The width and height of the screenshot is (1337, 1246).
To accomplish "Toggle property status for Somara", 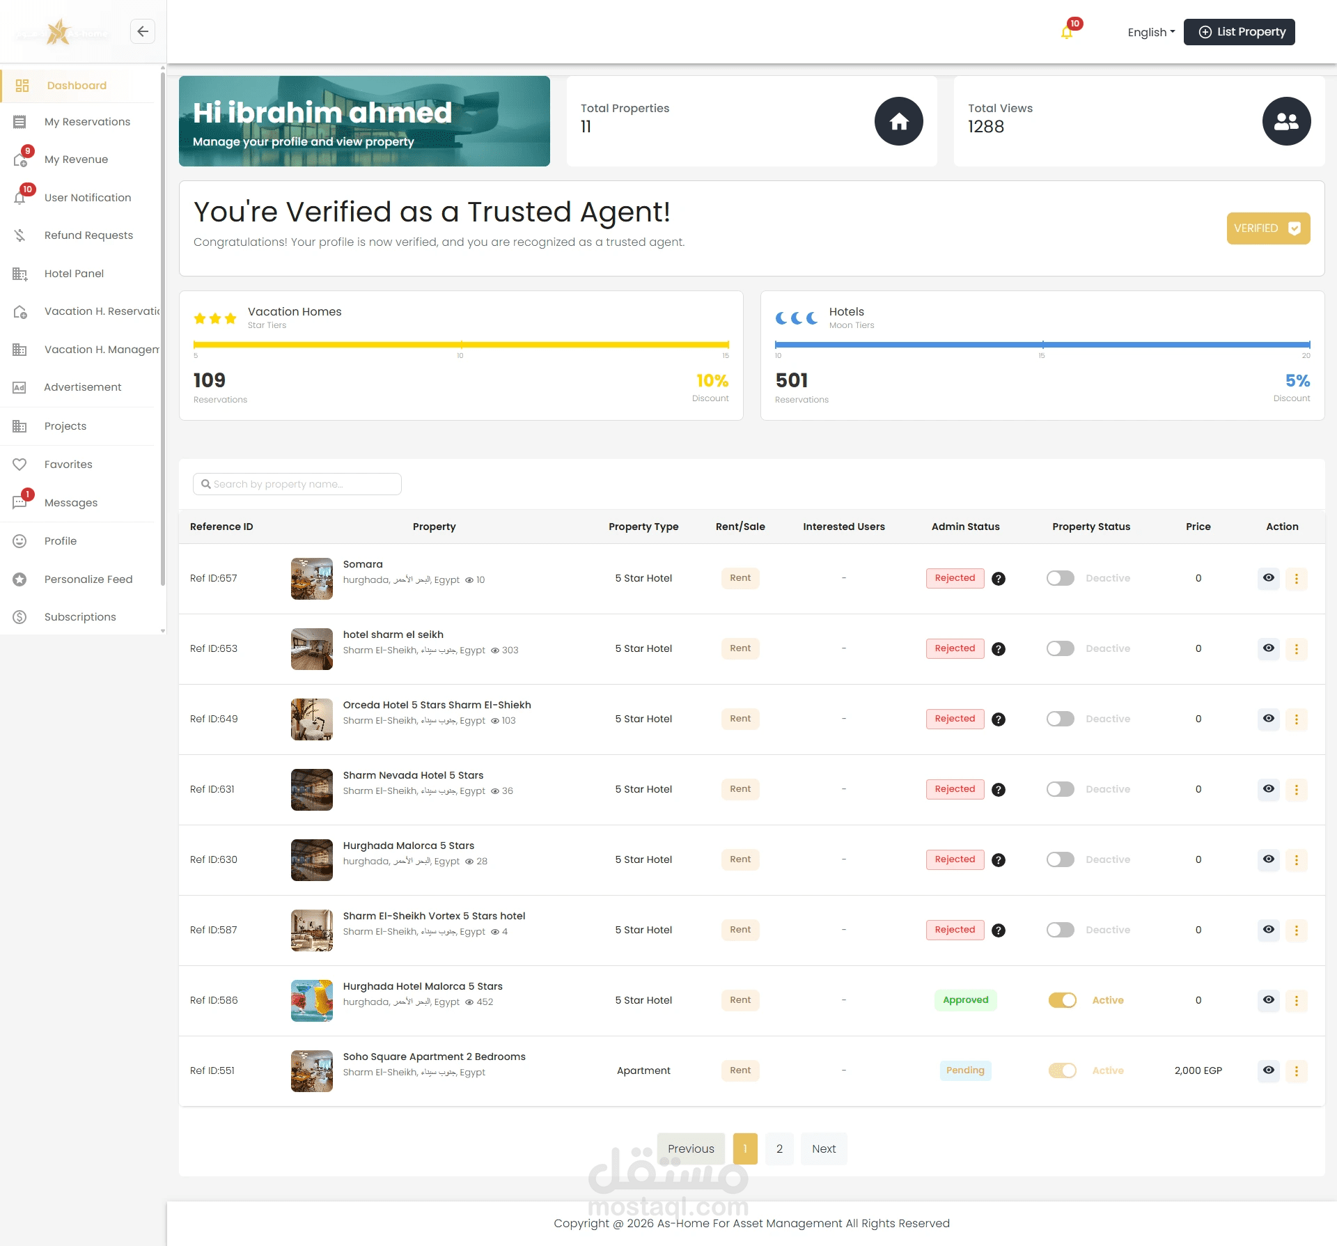I will (1060, 578).
